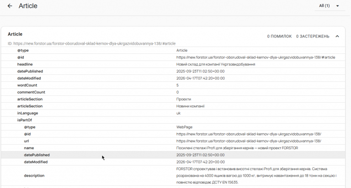The image size is (351, 188).
Task: Collapse the Article card with the chevron
Action: click(x=337, y=36)
